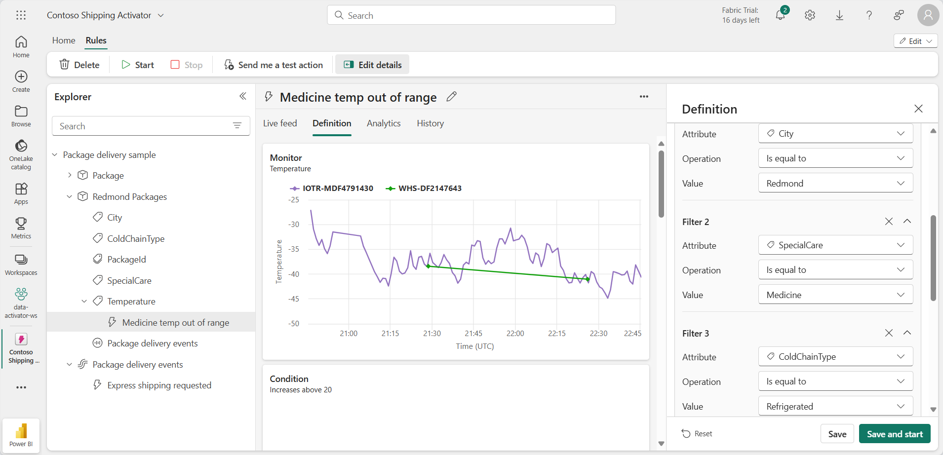Remove Filter 3 with its X
Screen dimensions: 943x455
click(x=889, y=333)
